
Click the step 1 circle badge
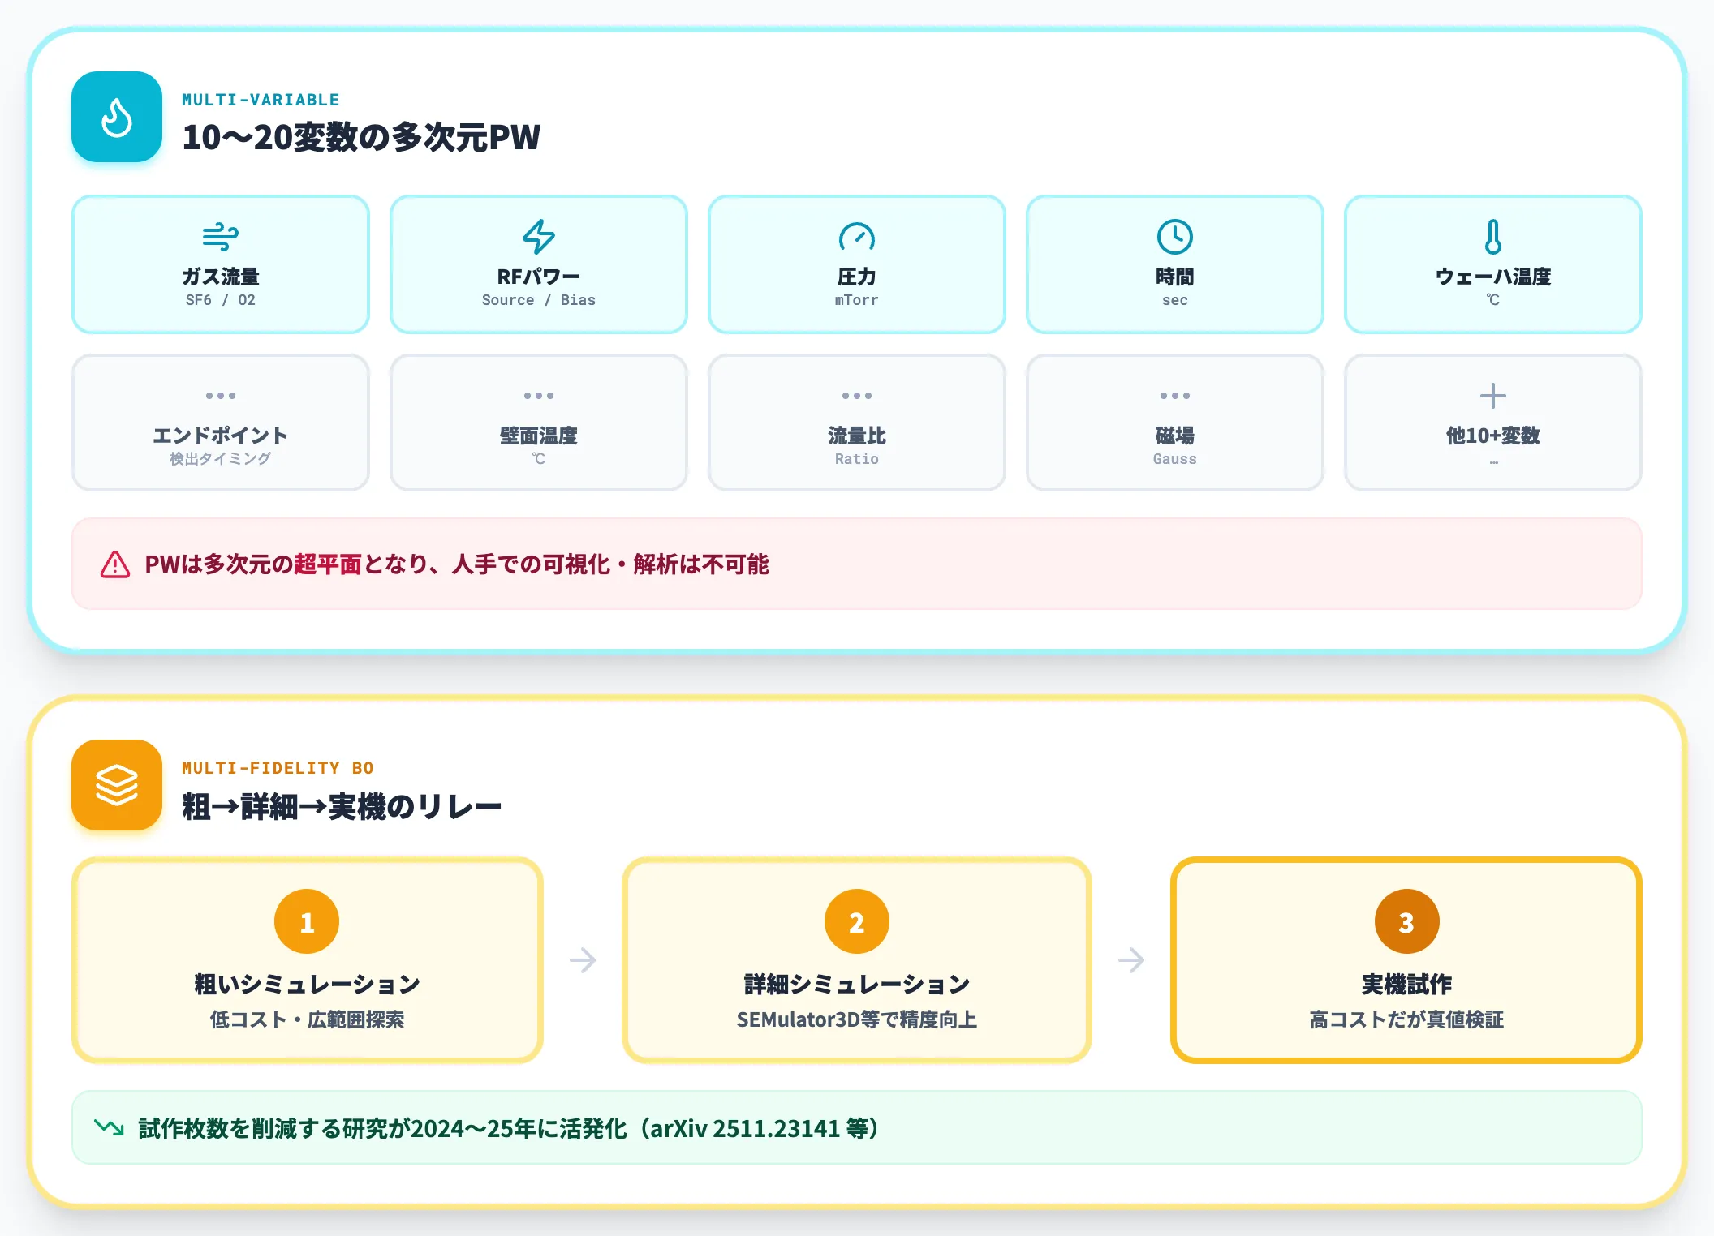pos(307,922)
